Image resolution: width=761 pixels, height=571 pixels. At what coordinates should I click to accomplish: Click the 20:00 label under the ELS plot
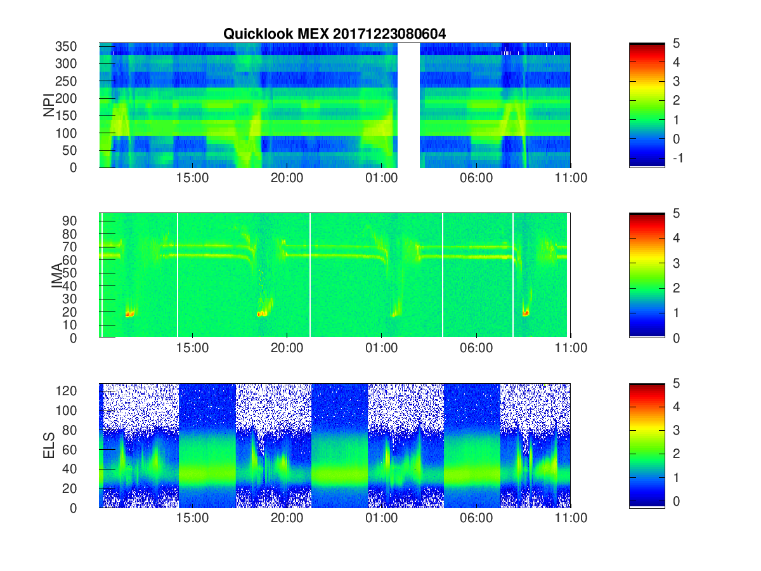pos(287,518)
